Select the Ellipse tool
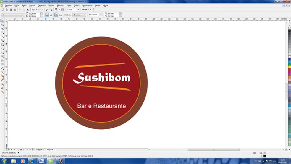Viewport: 291px width, 164px height. (2, 48)
